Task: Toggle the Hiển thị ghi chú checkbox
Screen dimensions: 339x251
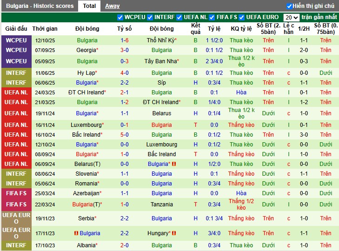Action: [289, 6]
